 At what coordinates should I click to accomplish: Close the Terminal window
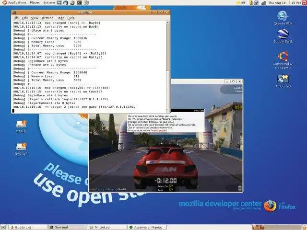coord(166,12)
